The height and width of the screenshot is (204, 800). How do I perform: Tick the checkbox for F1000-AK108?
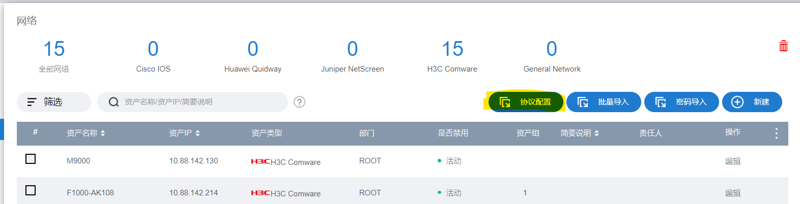[x=31, y=190]
